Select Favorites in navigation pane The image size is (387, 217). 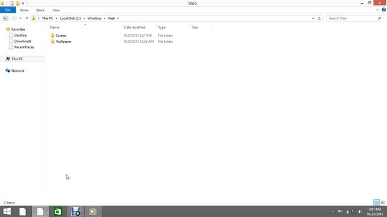point(18,30)
